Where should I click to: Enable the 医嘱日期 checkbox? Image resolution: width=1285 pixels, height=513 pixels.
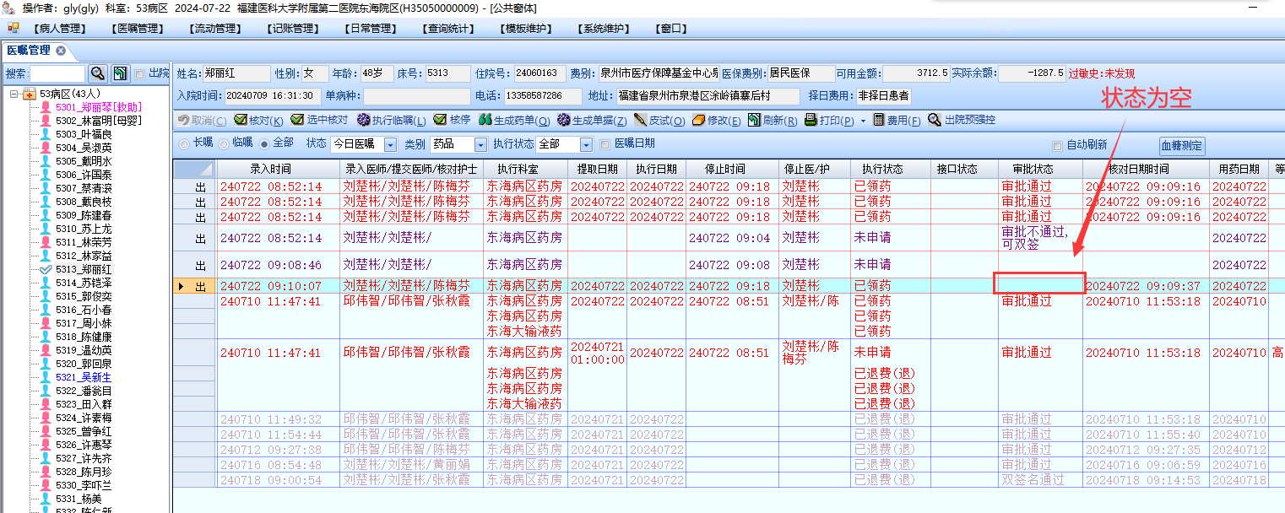pos(605,144)
